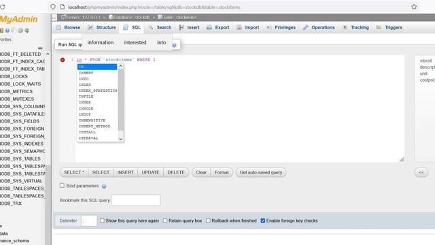Image resolution: width=435 pixels, height=245 pixels.
Task: Choose INNER from autocomplete list
Action: pyautogui.click(x=97, y=103)
